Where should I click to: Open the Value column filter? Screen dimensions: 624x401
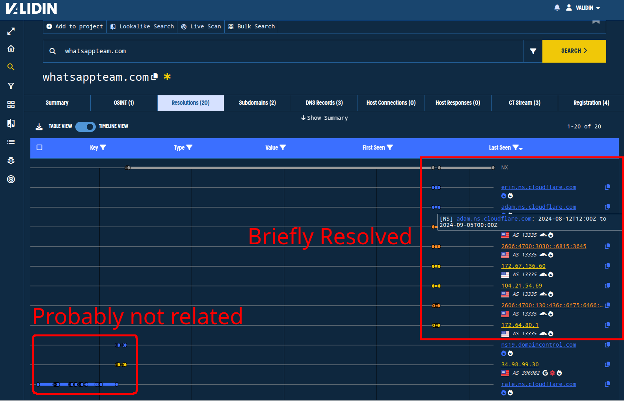[x=283, y=147]
